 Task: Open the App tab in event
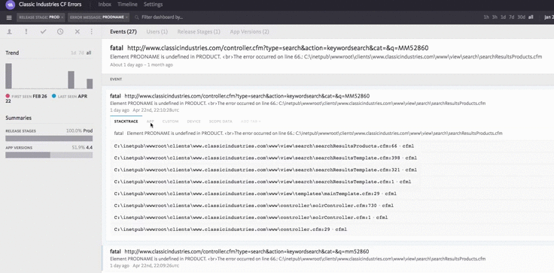(150, 121)
